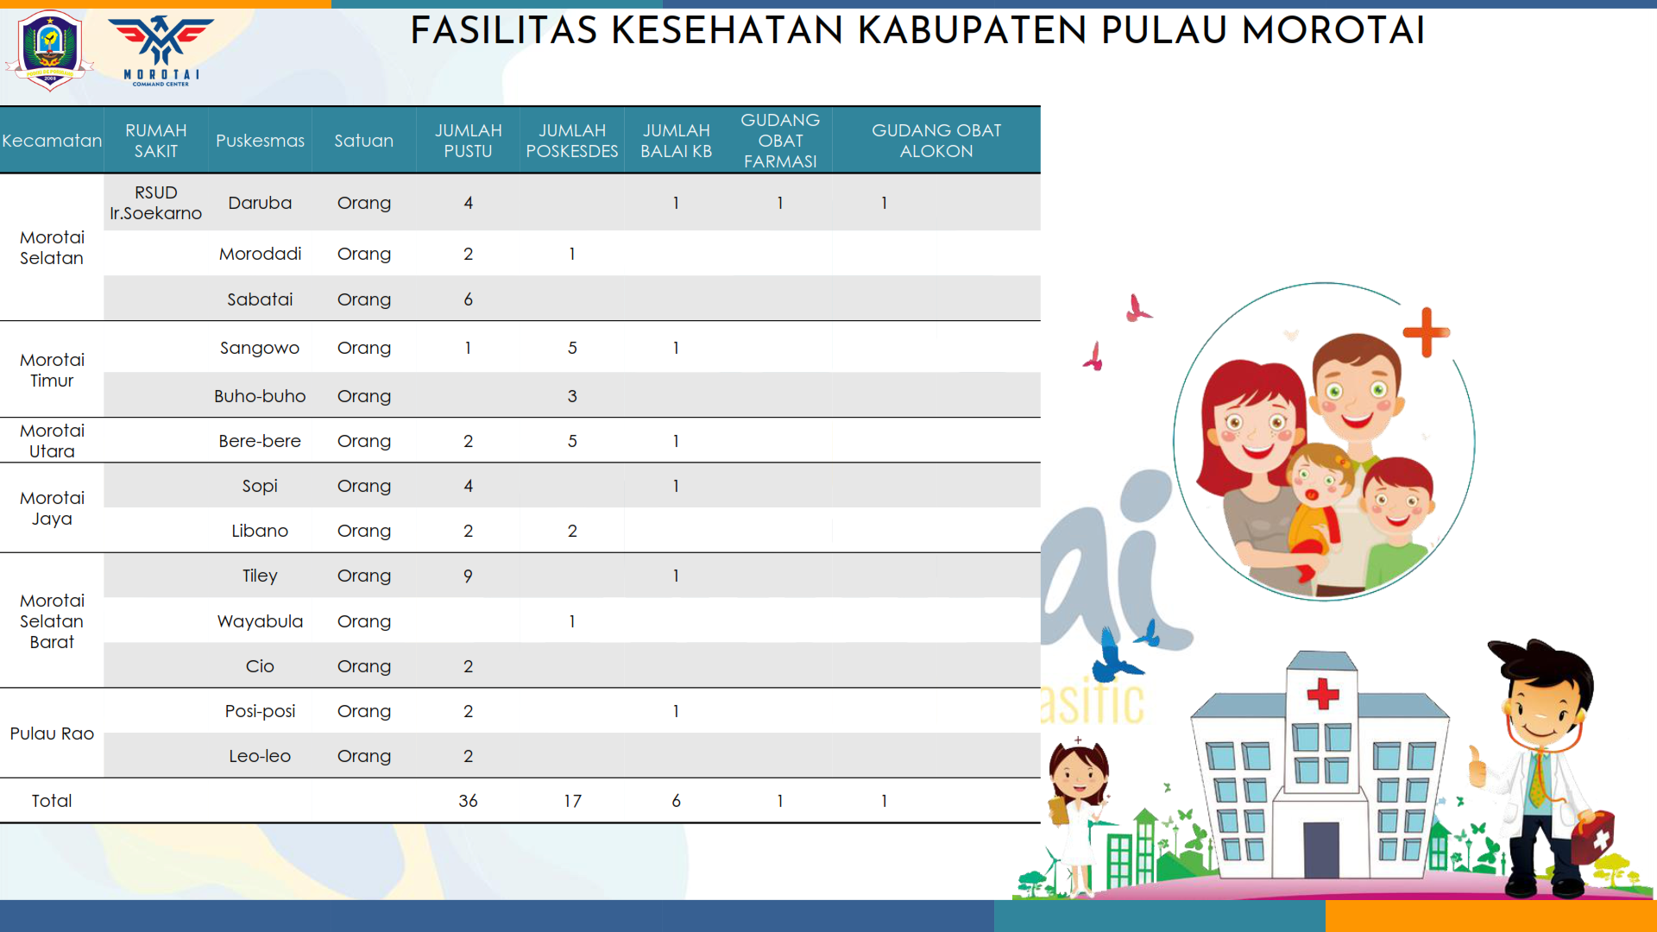
Task: Click the slide title text
Action: (917, 32)
